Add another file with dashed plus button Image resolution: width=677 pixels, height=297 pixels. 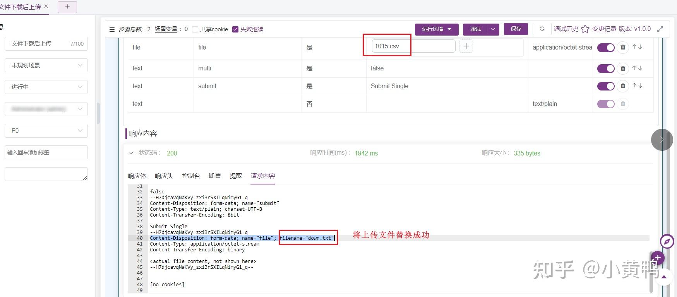466,46
